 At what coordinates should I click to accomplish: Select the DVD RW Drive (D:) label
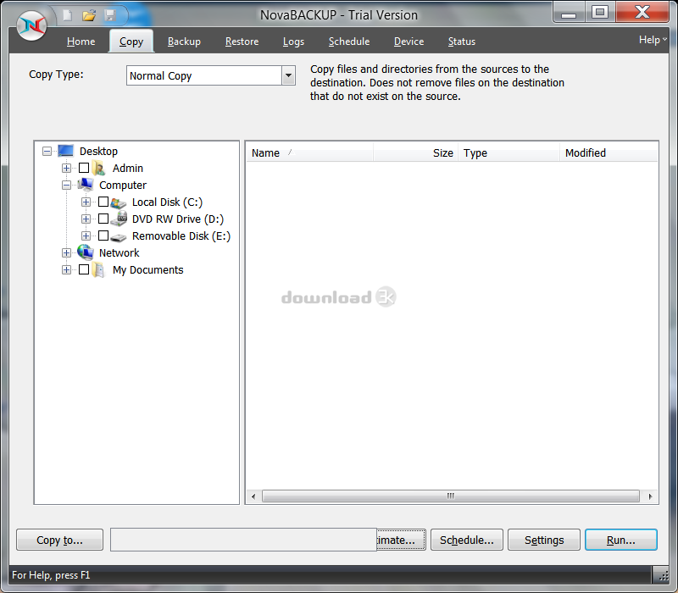pyautogui.click(x=178, y=219)
